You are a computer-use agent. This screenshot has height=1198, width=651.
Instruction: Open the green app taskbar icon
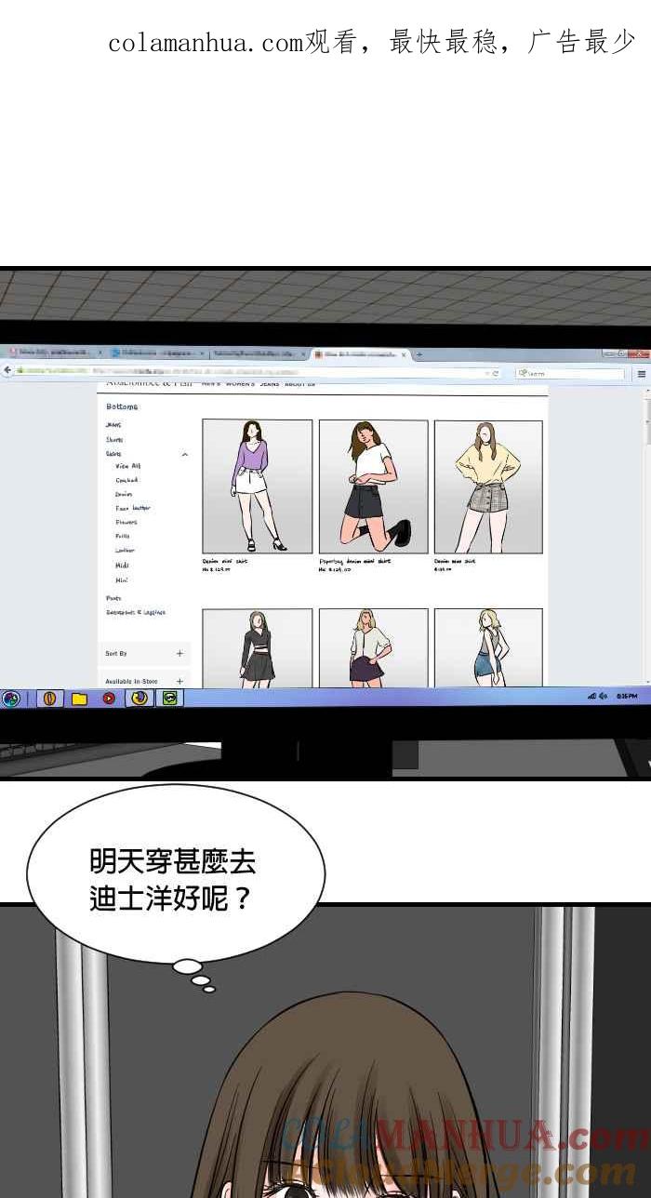169,698
